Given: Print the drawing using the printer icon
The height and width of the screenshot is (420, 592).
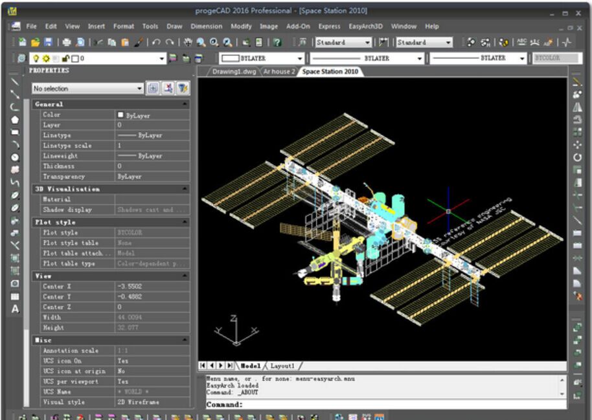Looking at the screenshot, I should coord(67,42).
